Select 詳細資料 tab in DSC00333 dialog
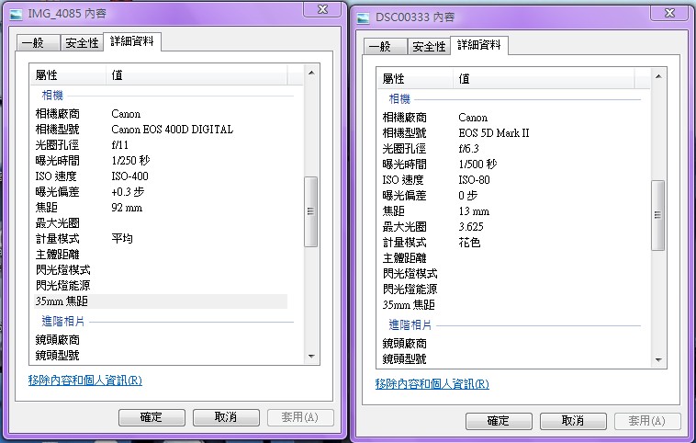The image size is (696, 443). [x=478, y=46]
